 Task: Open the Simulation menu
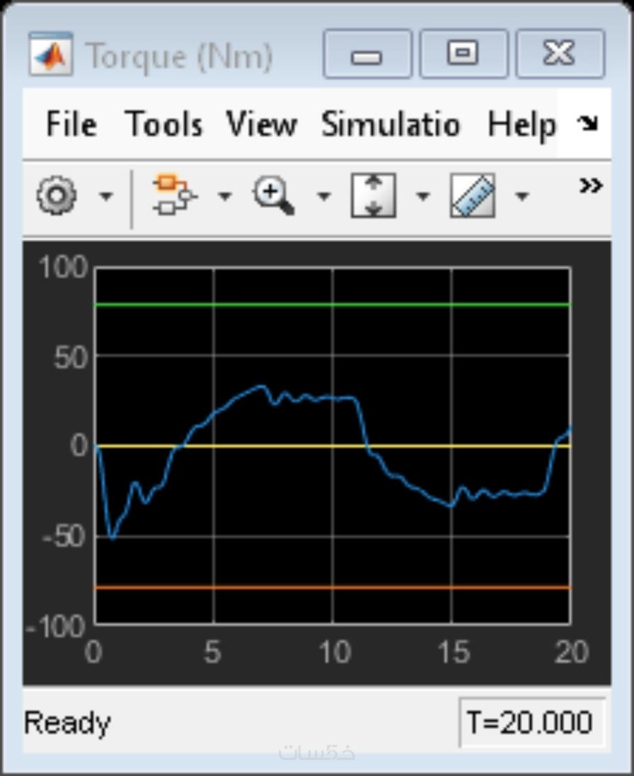391,124
